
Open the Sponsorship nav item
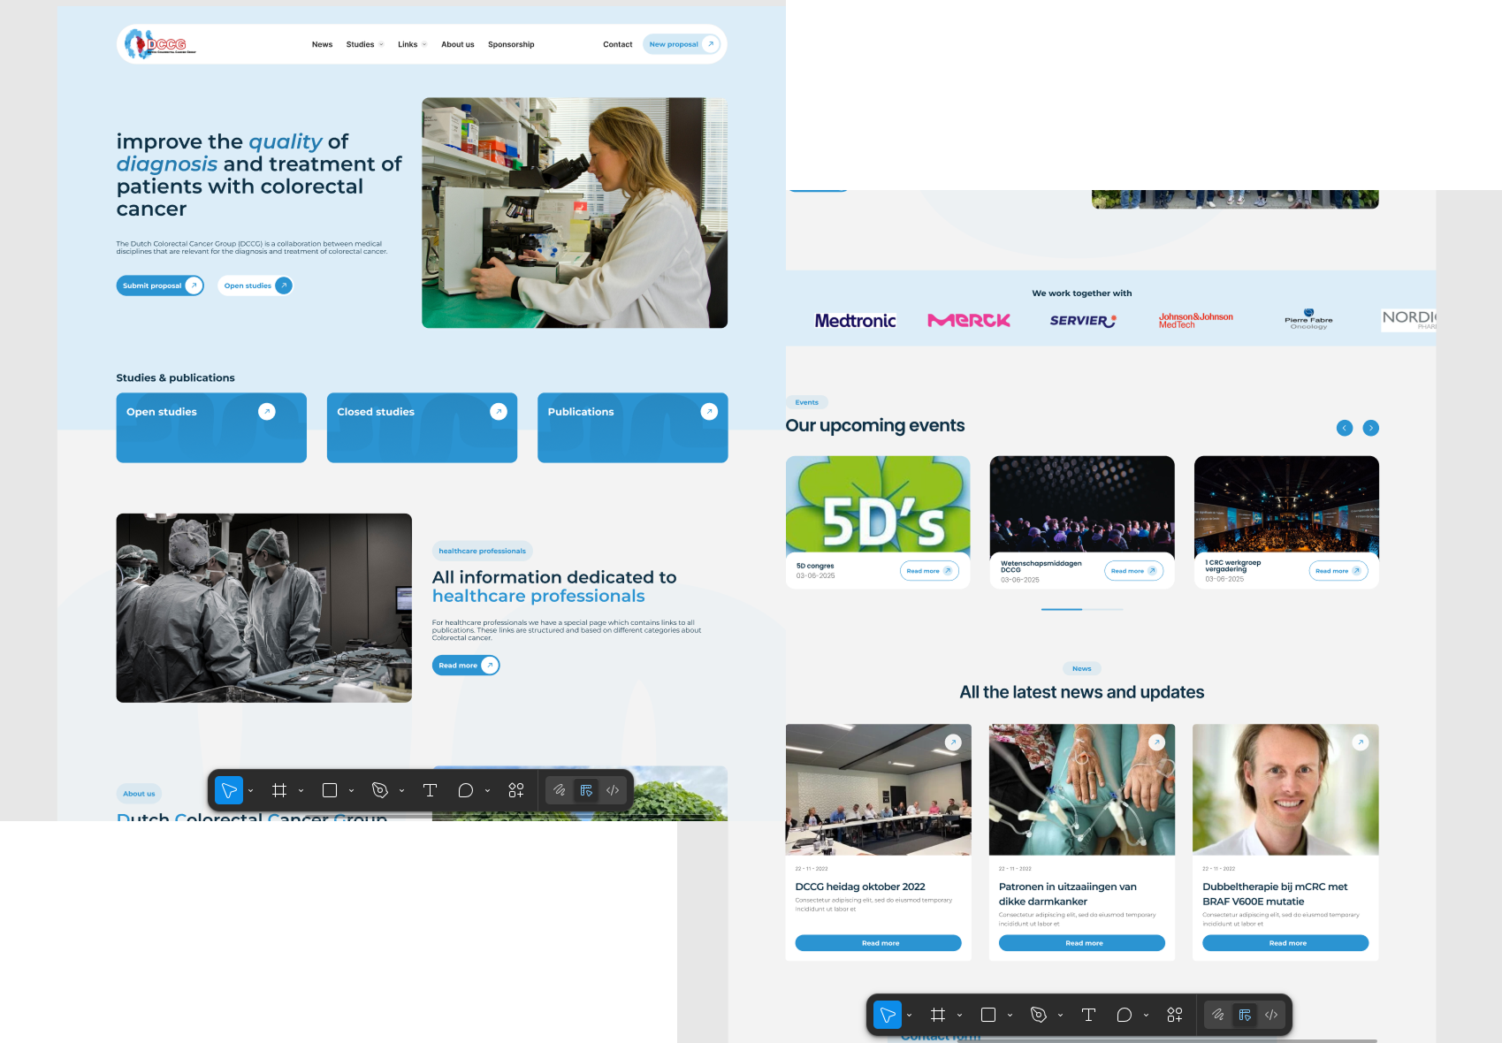pyautogui.click(x=511, y=44)
